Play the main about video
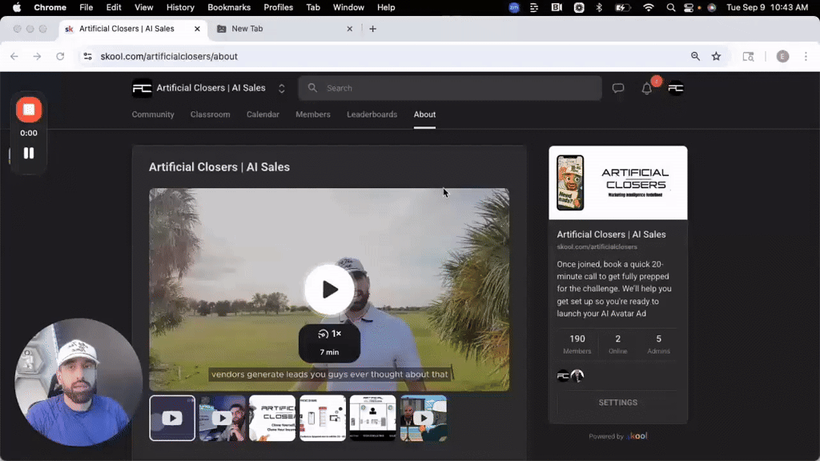 tap(329, 290)
